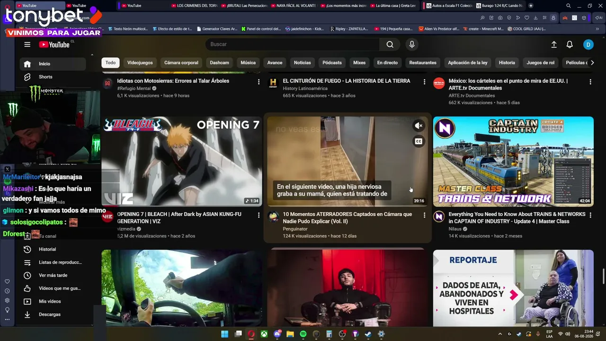Viewport: 606px width, 341px height.
Task: Open Vídeos que me gustan in the sidebar
Action: [52, 288]
